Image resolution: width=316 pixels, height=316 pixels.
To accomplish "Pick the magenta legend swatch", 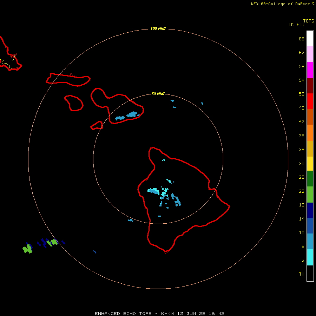I will [x=310, y=70].
